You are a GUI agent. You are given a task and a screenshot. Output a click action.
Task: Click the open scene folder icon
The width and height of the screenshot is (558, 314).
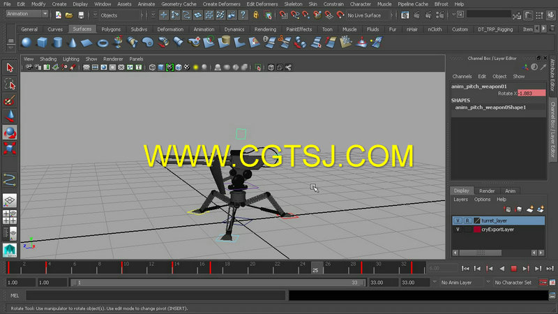tap(69, 15)
